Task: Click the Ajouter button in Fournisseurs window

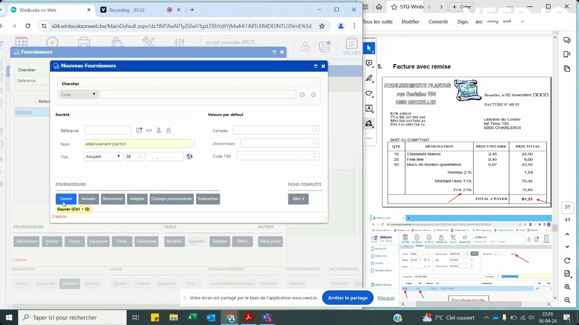Action: click(52, 241)
